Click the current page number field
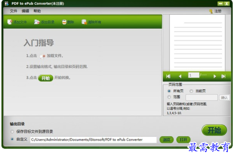This screenshot has width=233, height=159. 194,75
